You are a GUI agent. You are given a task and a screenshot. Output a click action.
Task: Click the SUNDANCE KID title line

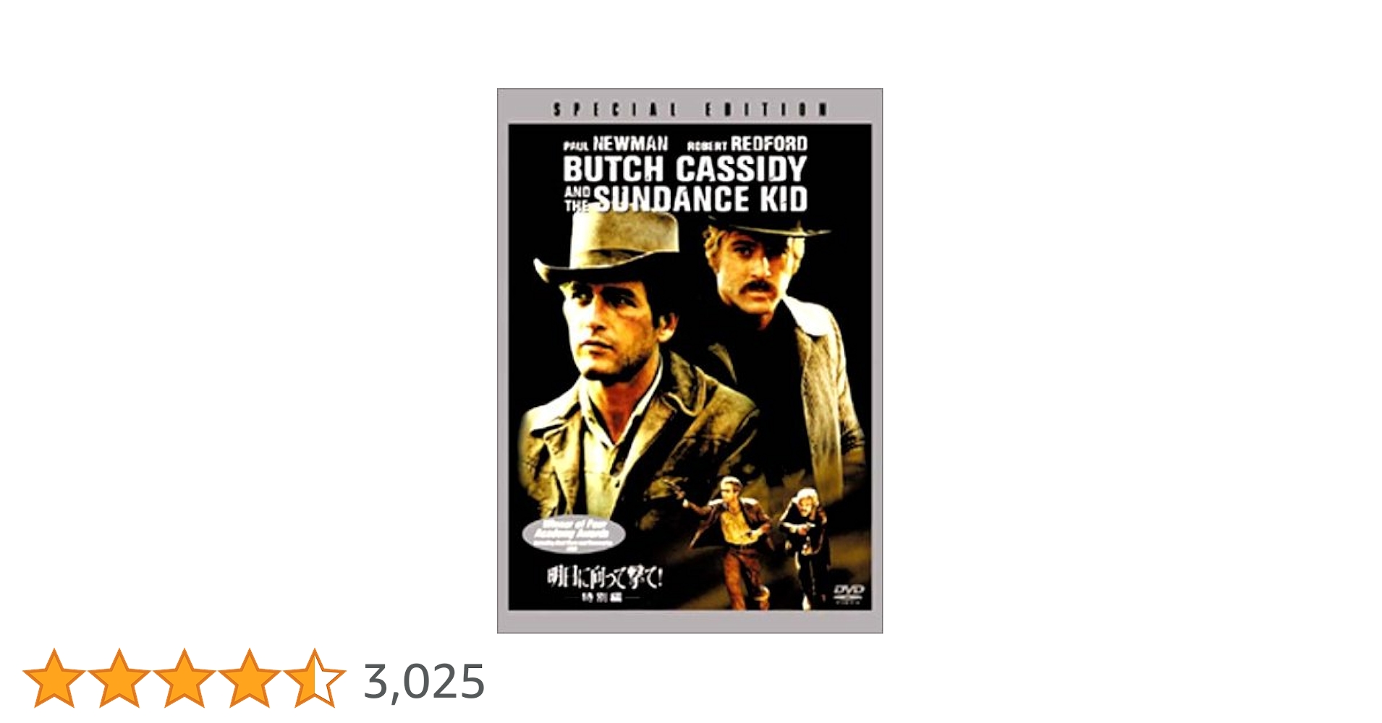click(700, 200)
